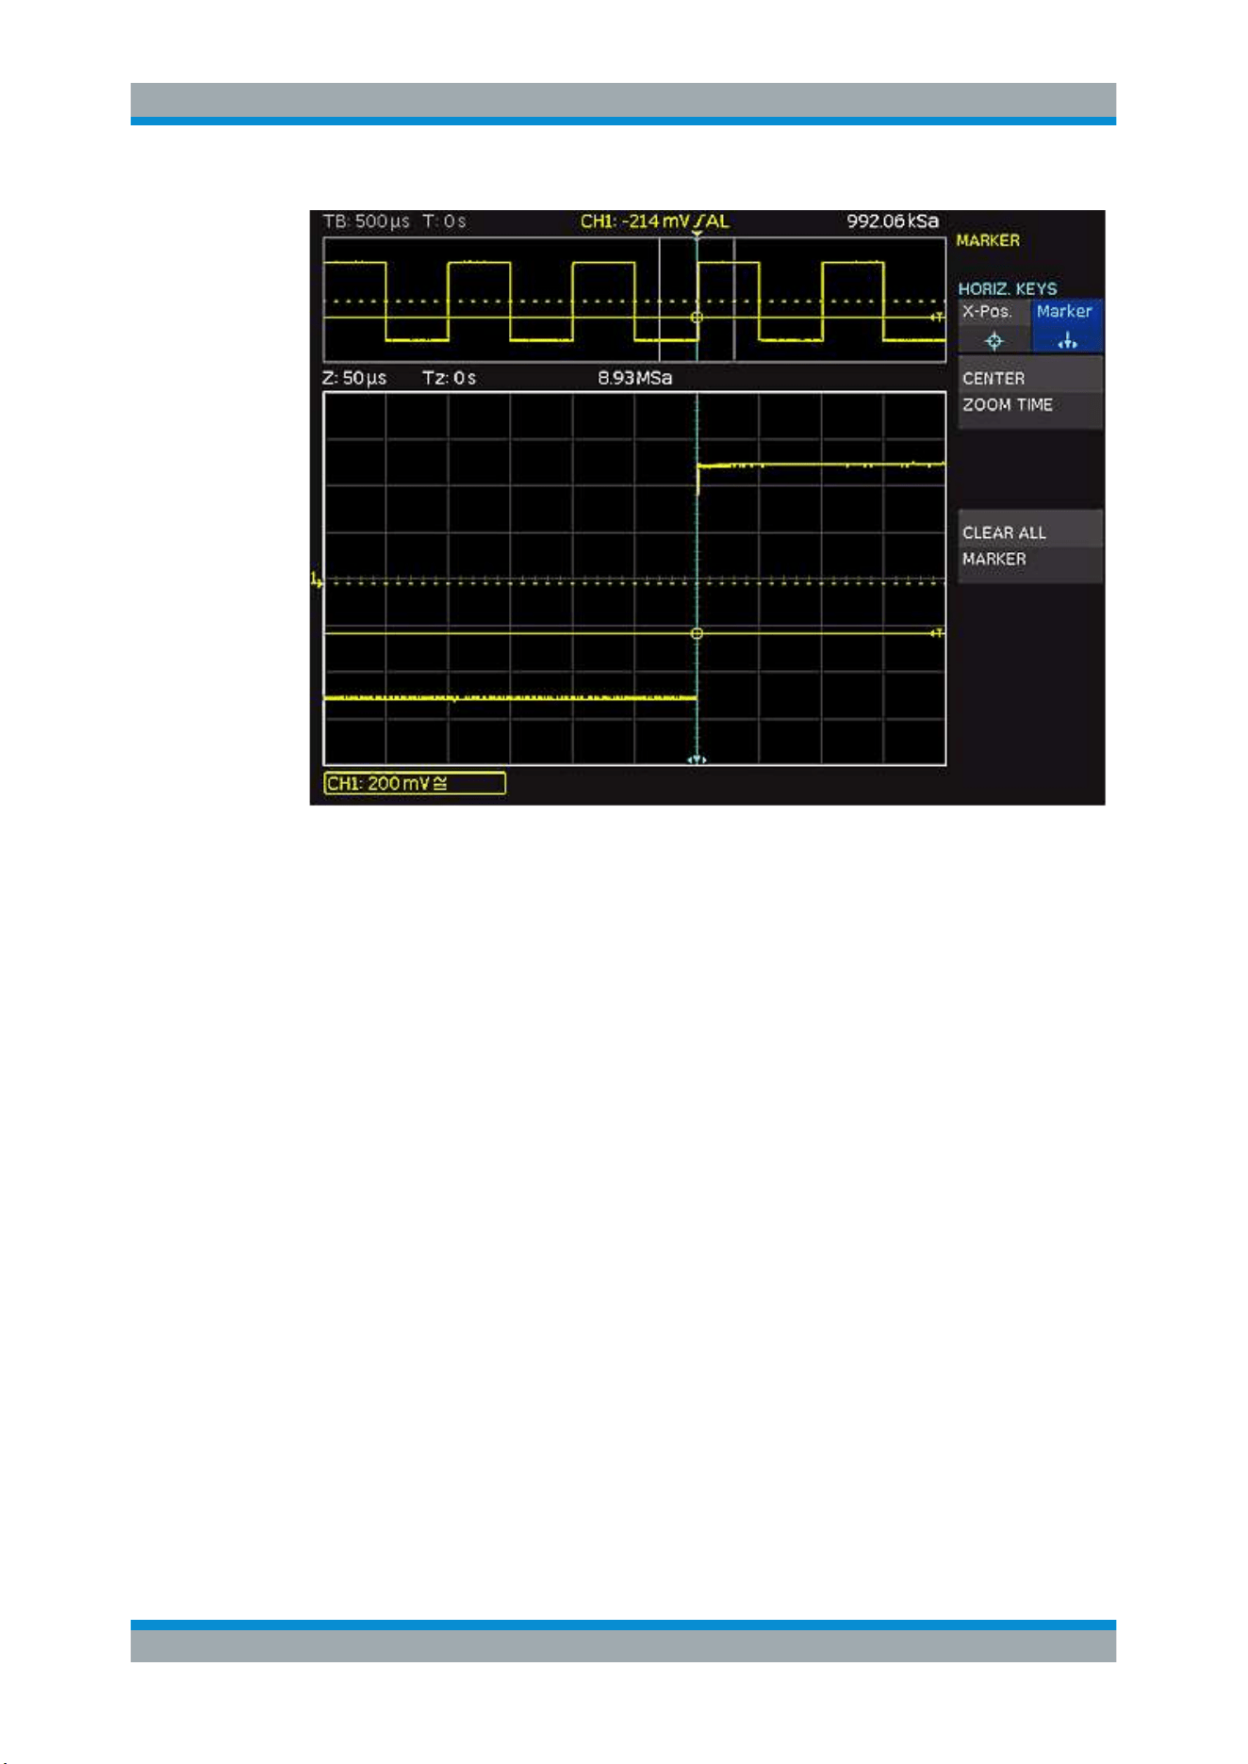This screenshot has width=1248, height=1764.
Task: Click the circular trigger point in zoom window
Action: pyautogui.click(x=697, y=633)
